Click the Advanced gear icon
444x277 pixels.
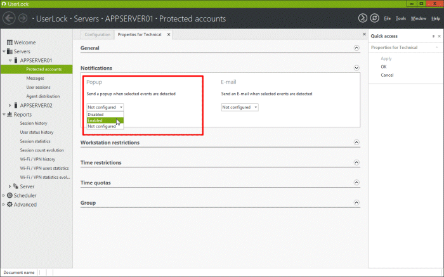tap(10, 205)
